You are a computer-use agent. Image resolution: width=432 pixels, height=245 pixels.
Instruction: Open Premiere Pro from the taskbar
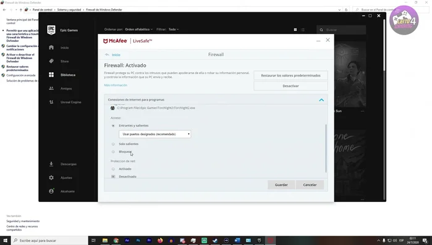(x=149, y=240)
